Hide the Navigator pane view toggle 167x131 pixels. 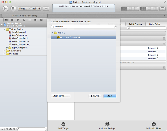143,9
